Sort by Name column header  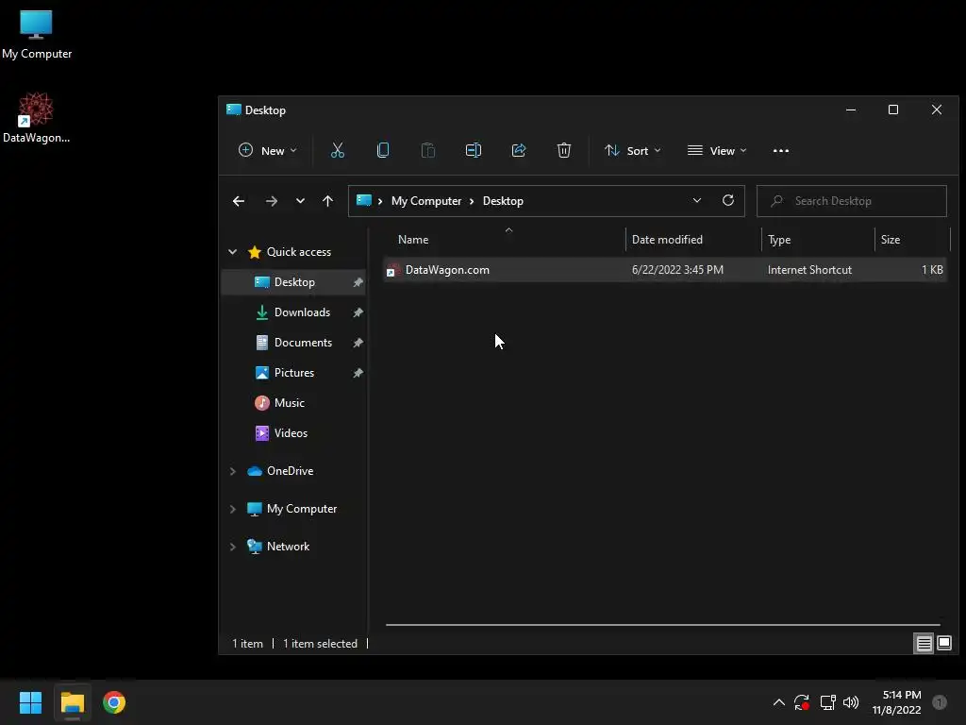tap(413, 240)
